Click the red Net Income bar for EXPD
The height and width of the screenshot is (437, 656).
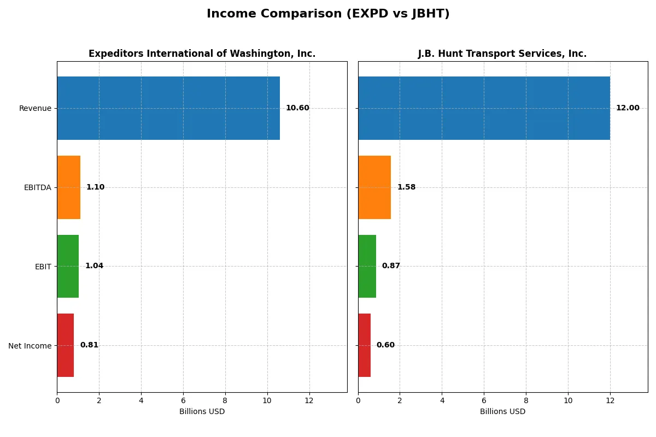pos(66,345)
